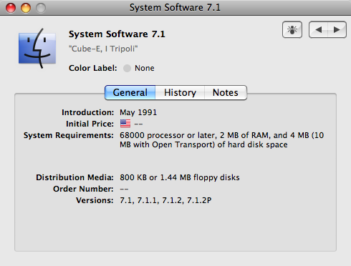Click the spider bug report icon button
The image size is (351, 266).
292,30
